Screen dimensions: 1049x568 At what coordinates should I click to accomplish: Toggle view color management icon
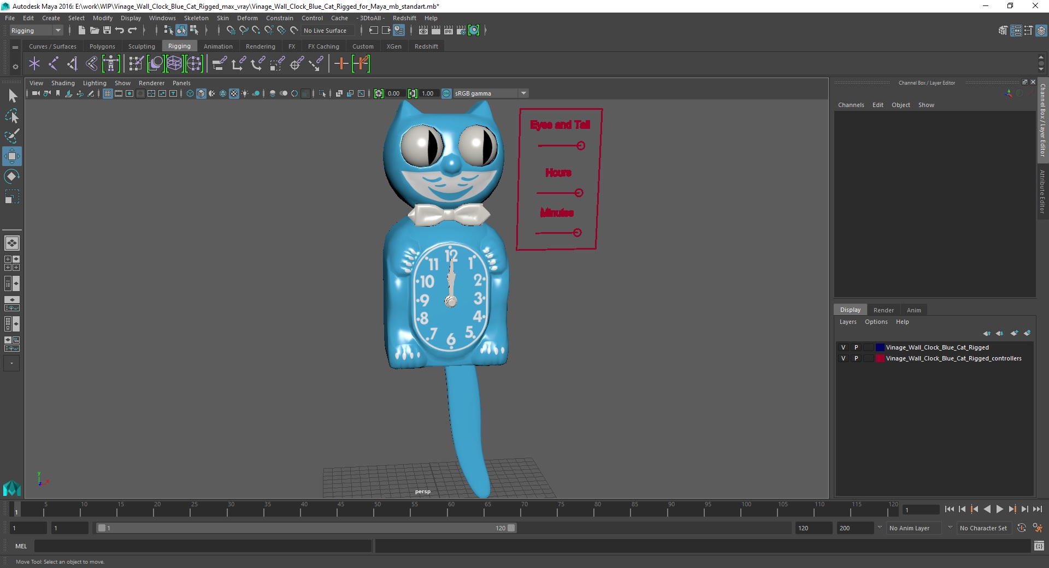446,93
